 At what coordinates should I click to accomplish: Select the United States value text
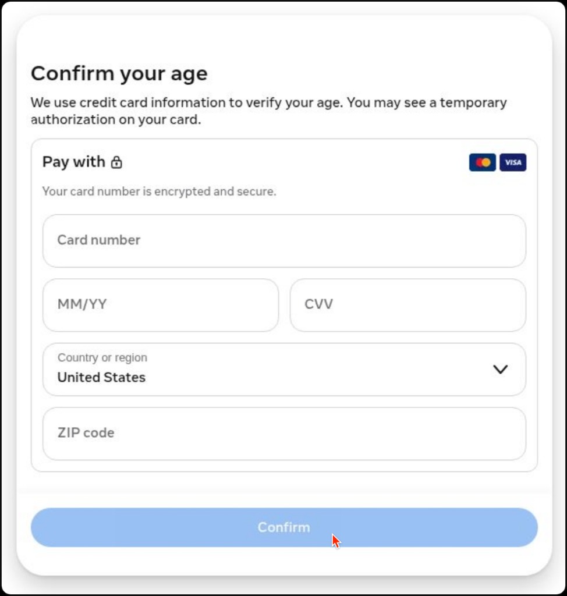(101, 377)
